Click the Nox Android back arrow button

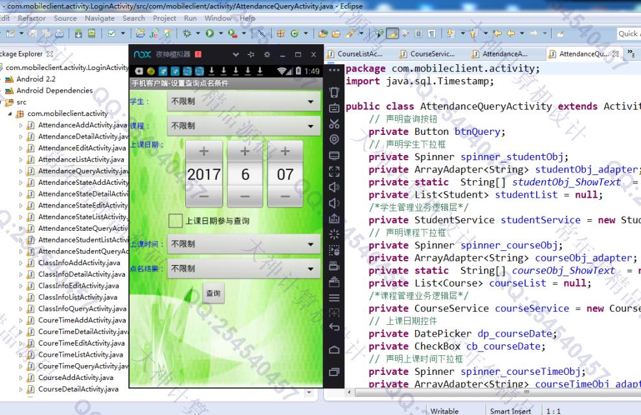[x=334, y=327]
